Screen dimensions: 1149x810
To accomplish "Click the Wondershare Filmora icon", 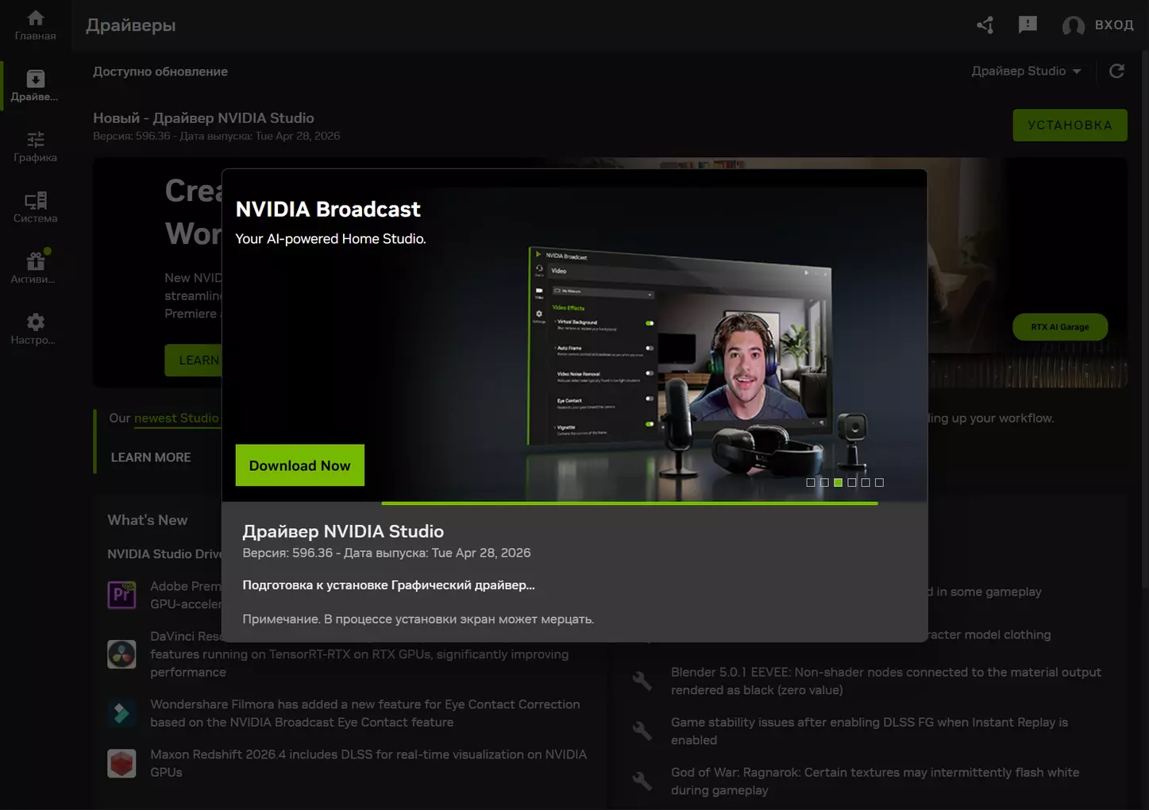I will pyautogui.click(x=121, y=713).
